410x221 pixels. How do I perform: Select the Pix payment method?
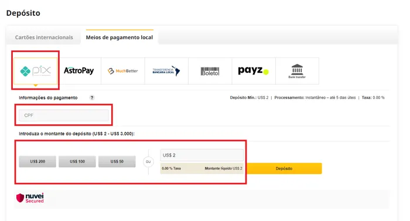point(36,71)
